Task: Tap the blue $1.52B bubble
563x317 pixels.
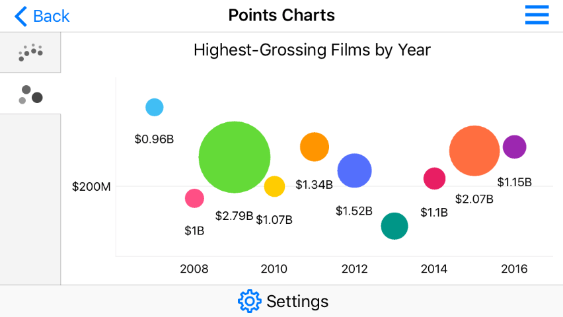Action: pyautogui.click(x=355, y=170)
